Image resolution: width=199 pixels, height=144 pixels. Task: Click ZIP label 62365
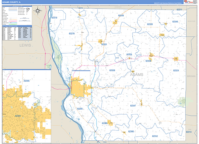coord(131,131)
